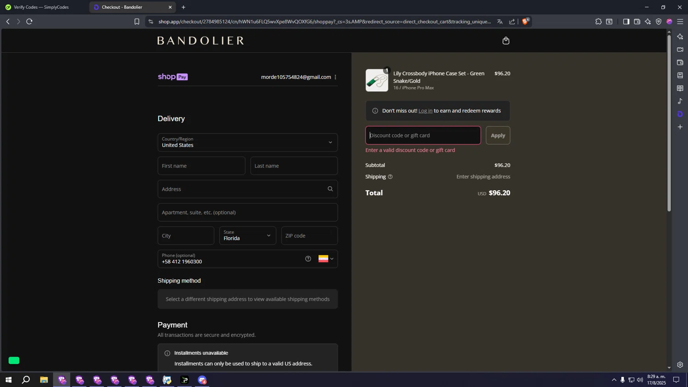The height and width of the screenshot is (387, 688).
Task: Open the browser main hamburger menu
Action: (680, 22)
